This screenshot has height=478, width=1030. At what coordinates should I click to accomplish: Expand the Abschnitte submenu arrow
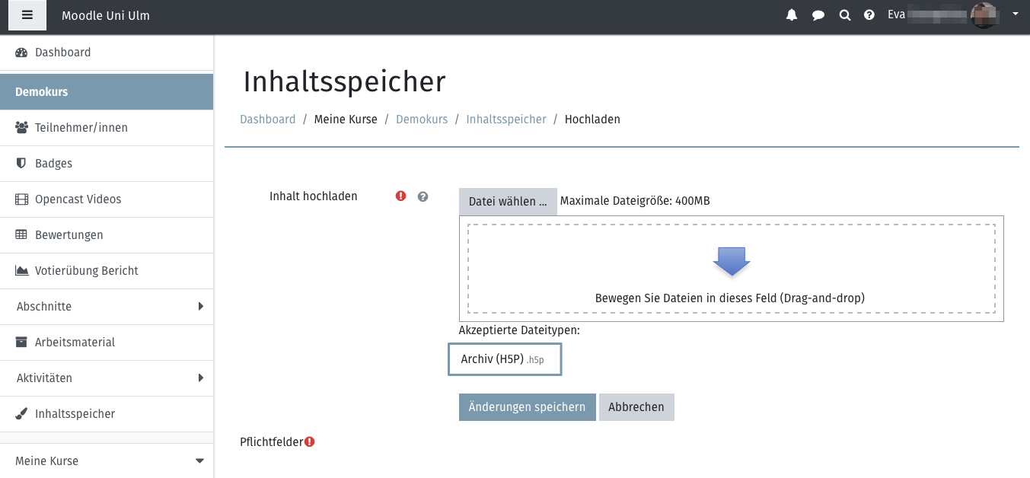200,306
